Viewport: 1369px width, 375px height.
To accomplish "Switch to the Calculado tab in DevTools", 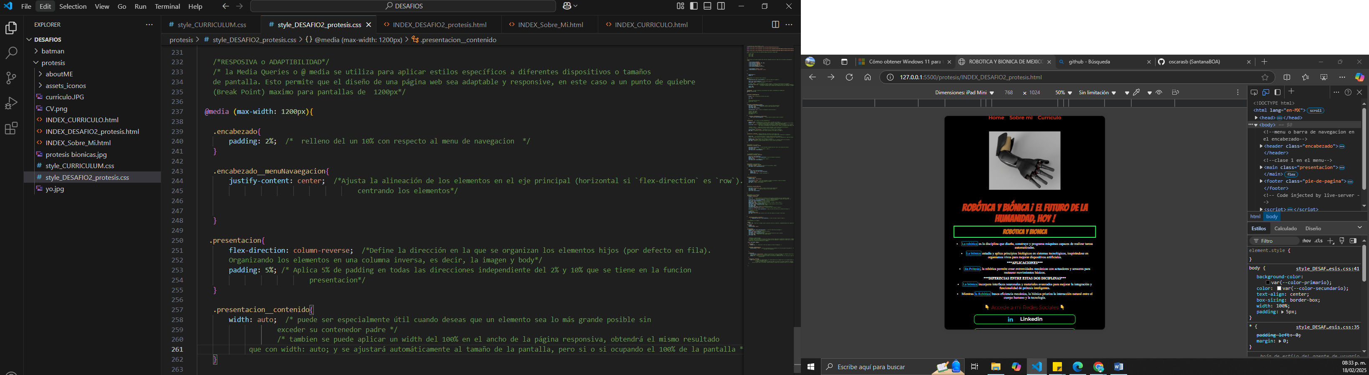I will [x=1285, y=229].
